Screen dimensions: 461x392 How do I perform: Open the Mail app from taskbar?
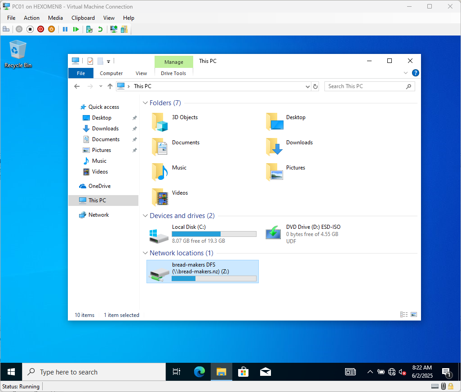[x=265, y=372]
